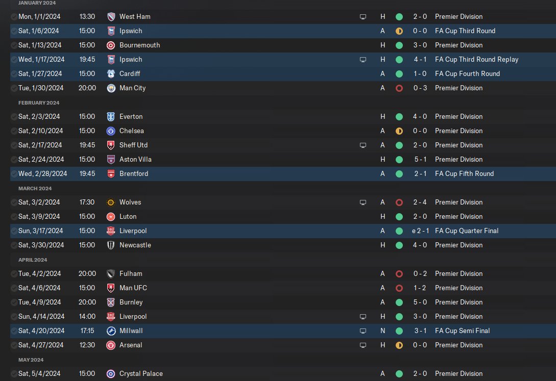This screenshot has height=381, width=556.
Task: Open the Crystal Palace club badge
Action: coord(111,374)
